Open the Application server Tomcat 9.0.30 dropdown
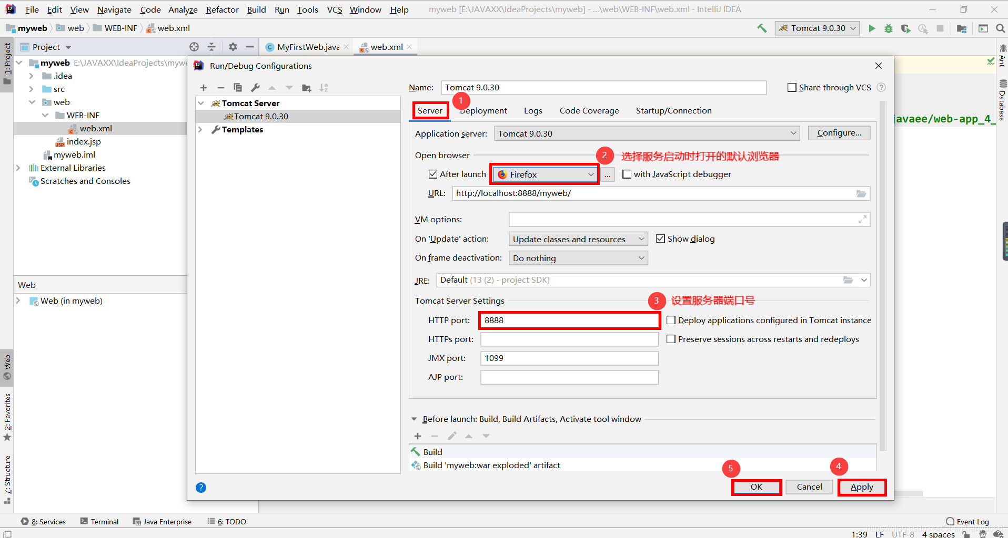 click(x=647, y=133)
